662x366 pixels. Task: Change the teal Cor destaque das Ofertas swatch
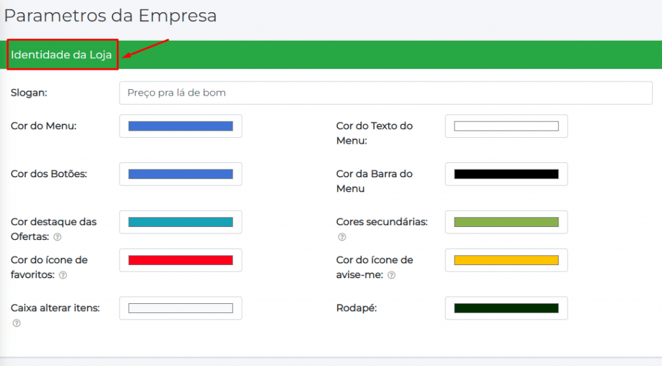(180, 222)
